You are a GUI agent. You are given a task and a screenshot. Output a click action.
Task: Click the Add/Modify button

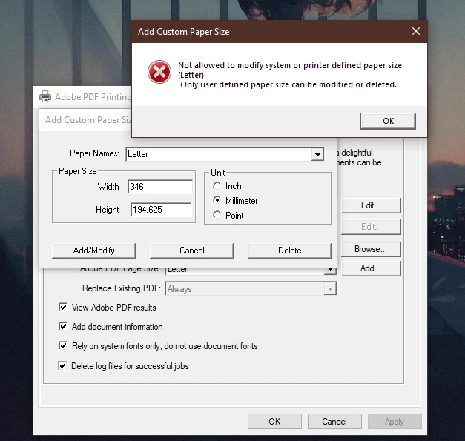tap(93, 251)
